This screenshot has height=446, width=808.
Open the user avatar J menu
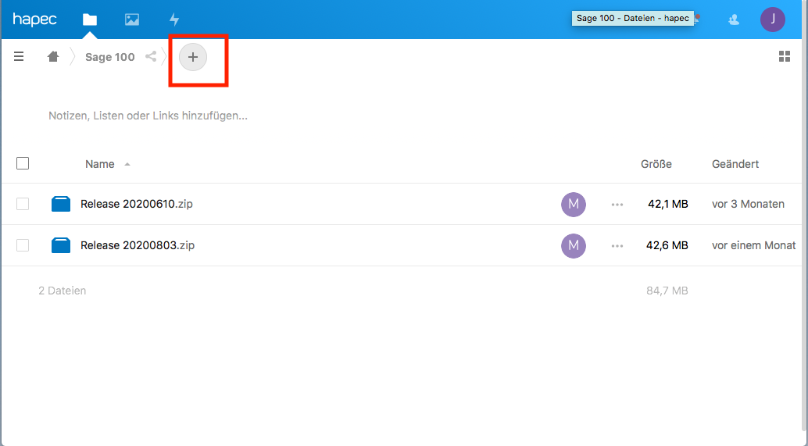[772, 20]
